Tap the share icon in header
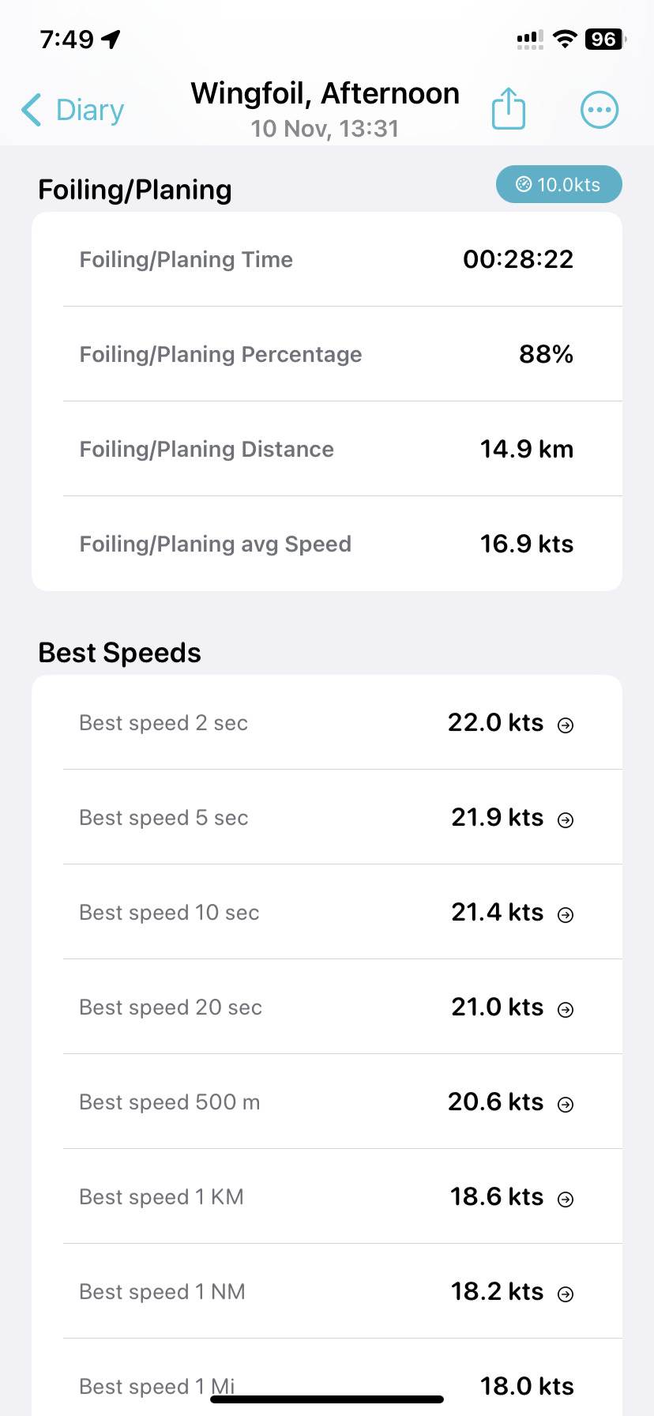The height and width of the screenshot is (1416, 654). (x=508, y=109)
